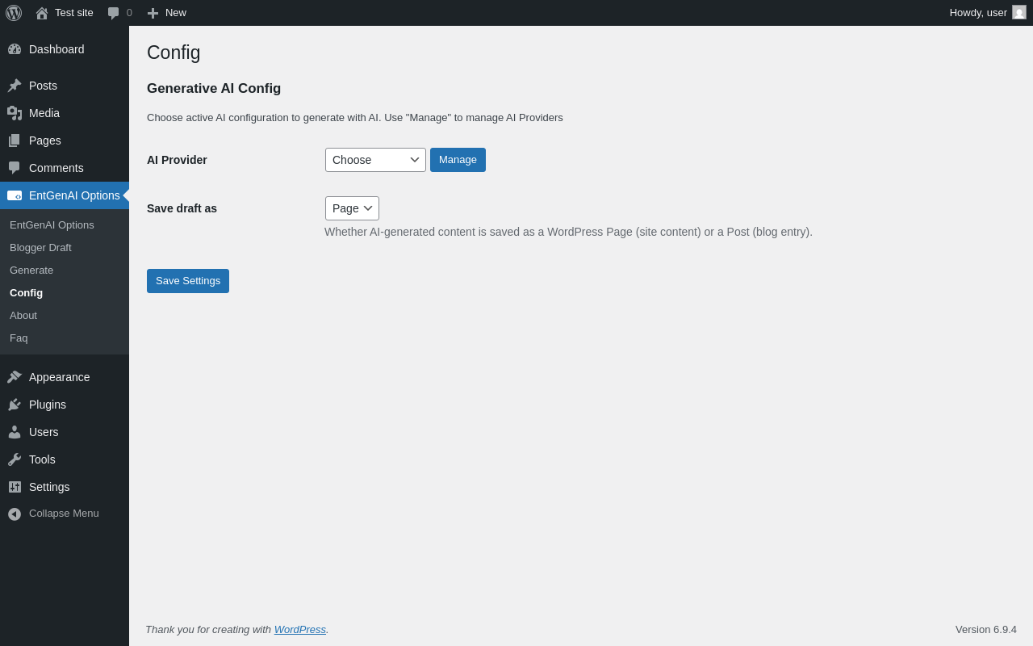Open the AI Provider dropdown
The height and width of the screenshot is (646, 1033).
coord(375,160)
